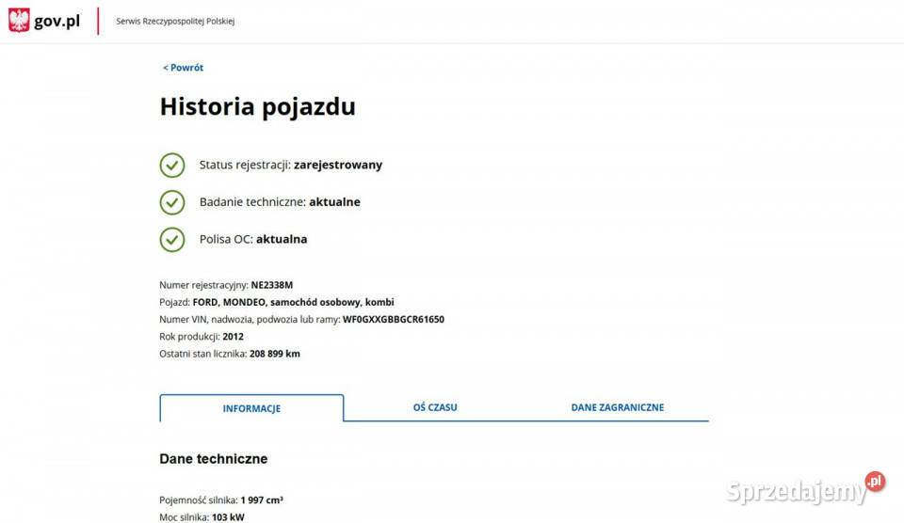Open the gov.pl home text link
The height and width of the screenshot is (523, 904).
tap(56, 21)
